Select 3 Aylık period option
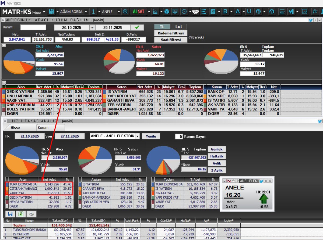Image resolution: width=323 pixels, height=240 pixels. (x=217, y=170)
